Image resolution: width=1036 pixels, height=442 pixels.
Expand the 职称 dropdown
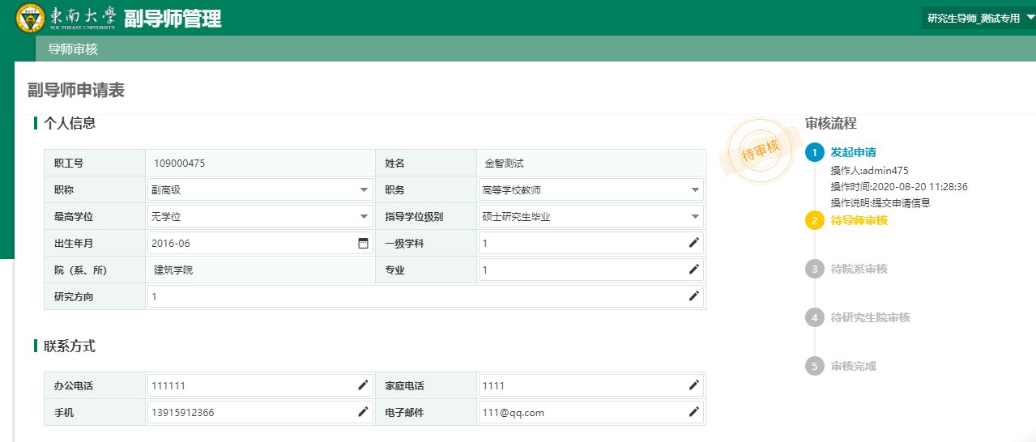(364, 190)
